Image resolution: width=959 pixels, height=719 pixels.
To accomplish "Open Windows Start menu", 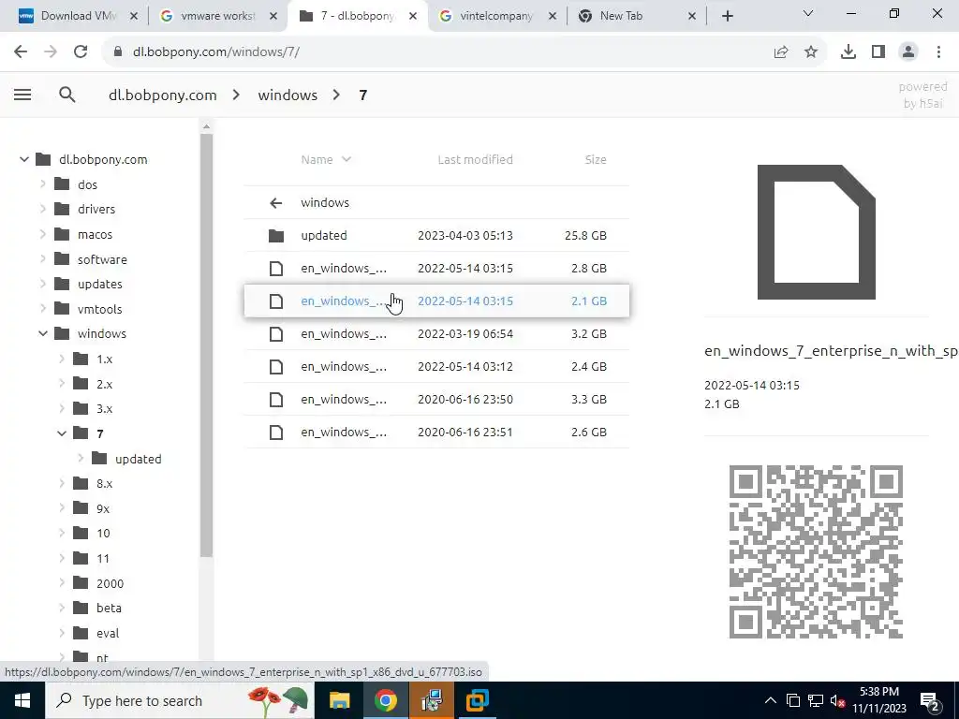I will (22, 700).
